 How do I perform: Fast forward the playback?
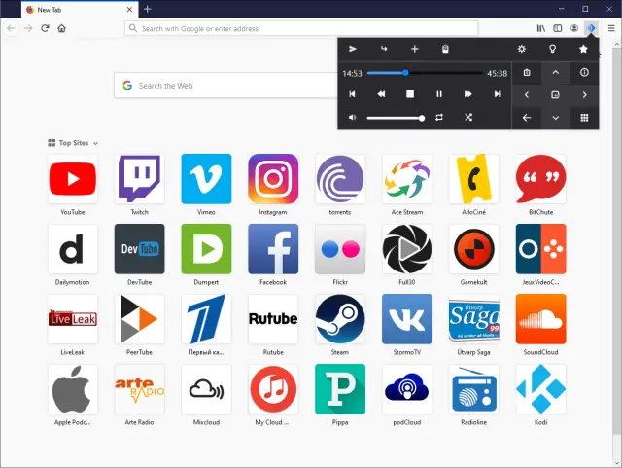tap(468, 94)
